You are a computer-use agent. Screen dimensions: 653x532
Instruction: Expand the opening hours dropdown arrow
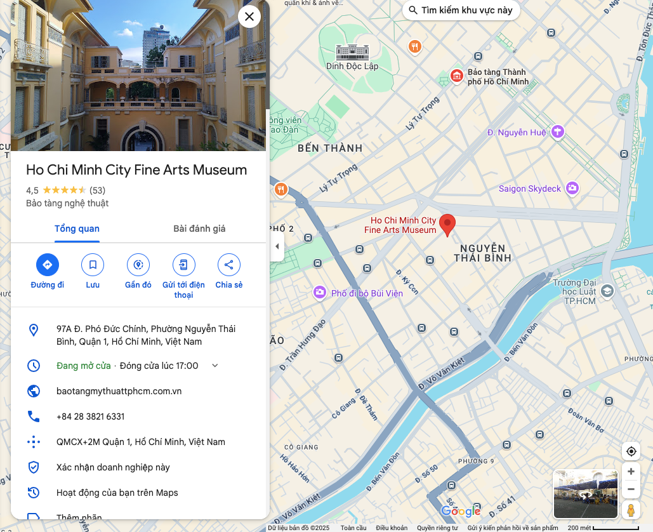(x=215, y=366)
